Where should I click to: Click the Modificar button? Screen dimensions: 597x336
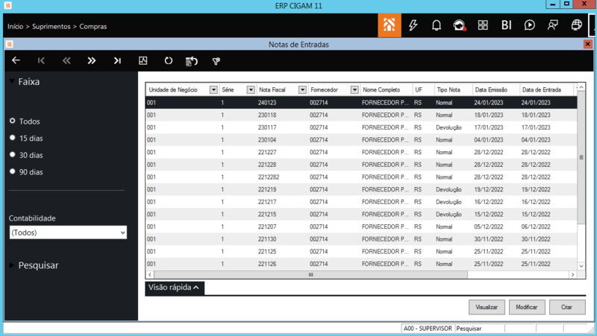tap(527, 307)
